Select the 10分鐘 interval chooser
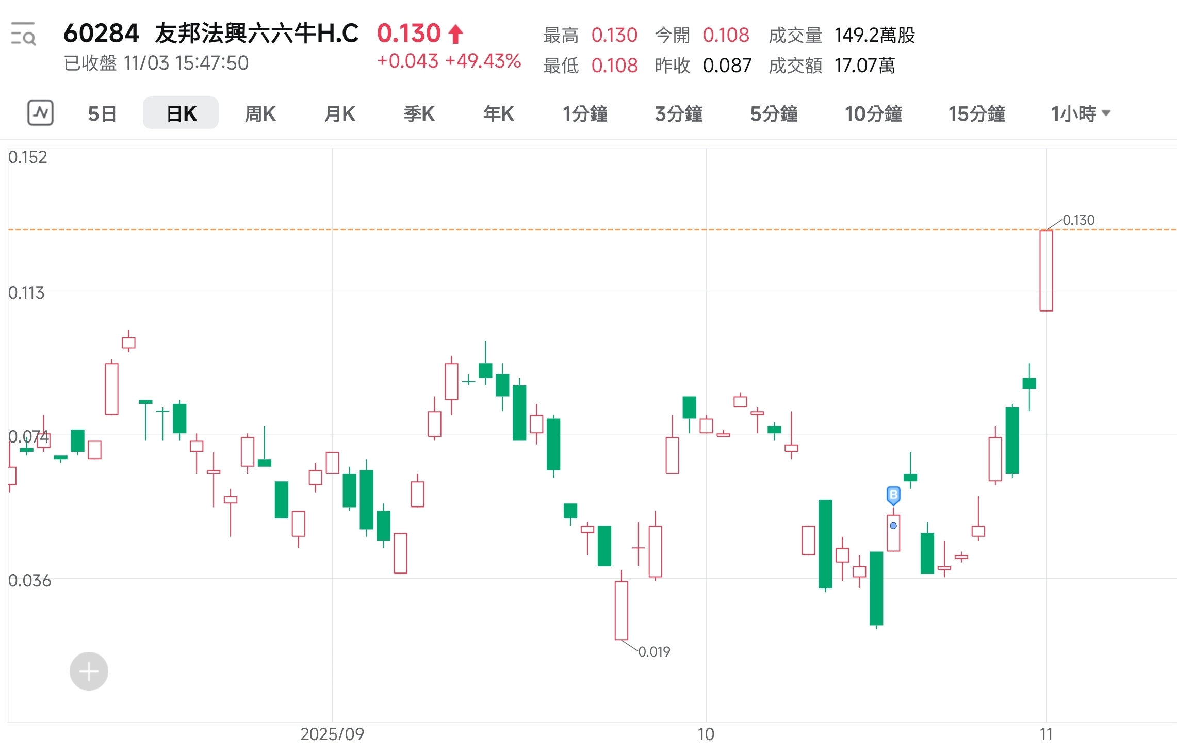The width and height of the screenshot is (1177, 753). tap(873, 114)
